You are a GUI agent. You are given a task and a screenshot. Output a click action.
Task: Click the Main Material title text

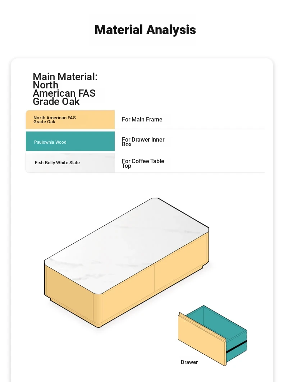click(65, 89)
